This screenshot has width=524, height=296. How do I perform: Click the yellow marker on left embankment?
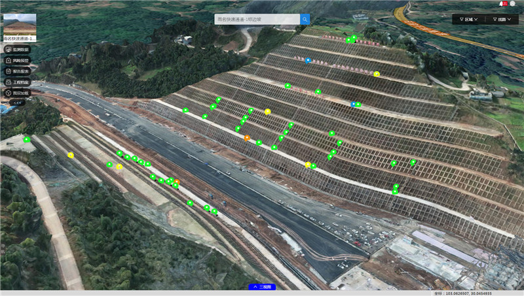click(x=71, y=155)
